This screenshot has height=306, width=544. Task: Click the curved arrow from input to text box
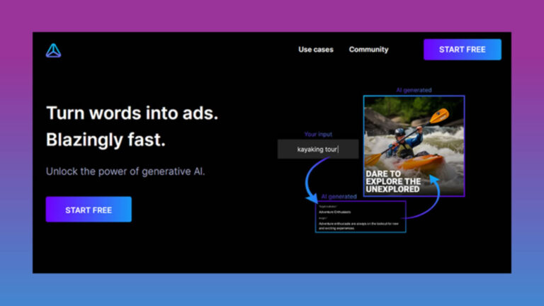tap(312, 181)
